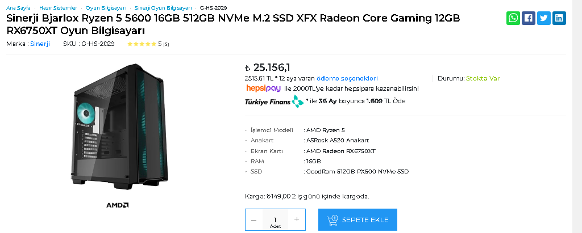
Task: Go to Ana Sayfa breadcrumb
Action: click(18, 8)
